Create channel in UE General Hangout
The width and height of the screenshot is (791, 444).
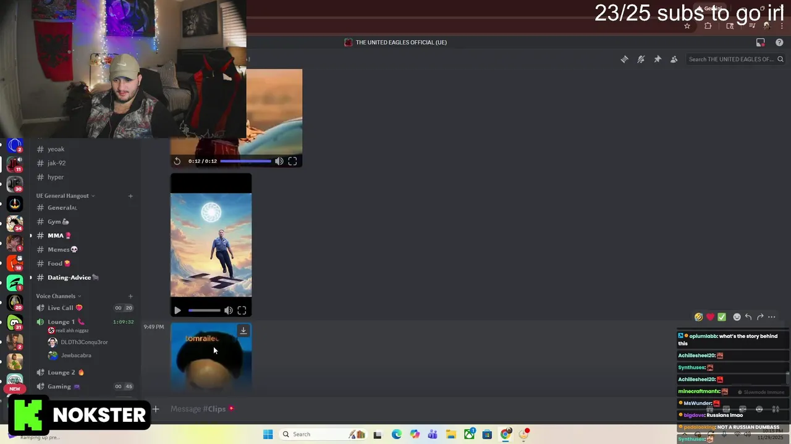130,196
